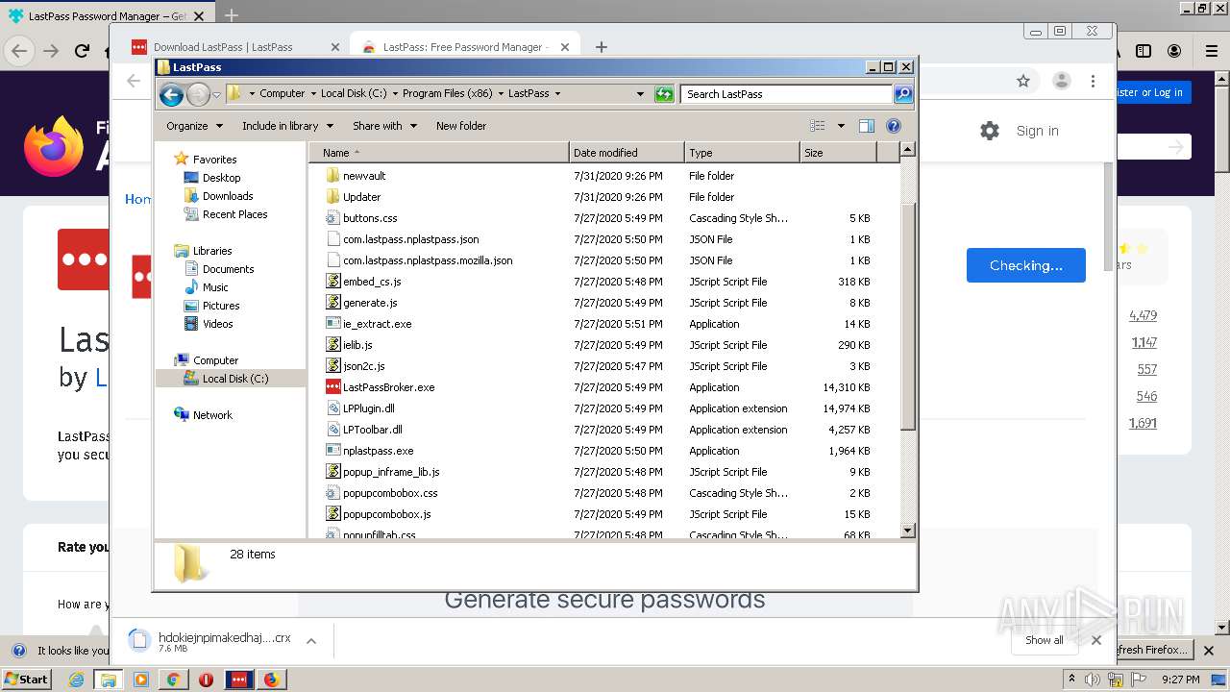
Task: Expand the view options dropdown arrow
Action: click(x=841, y=126)
